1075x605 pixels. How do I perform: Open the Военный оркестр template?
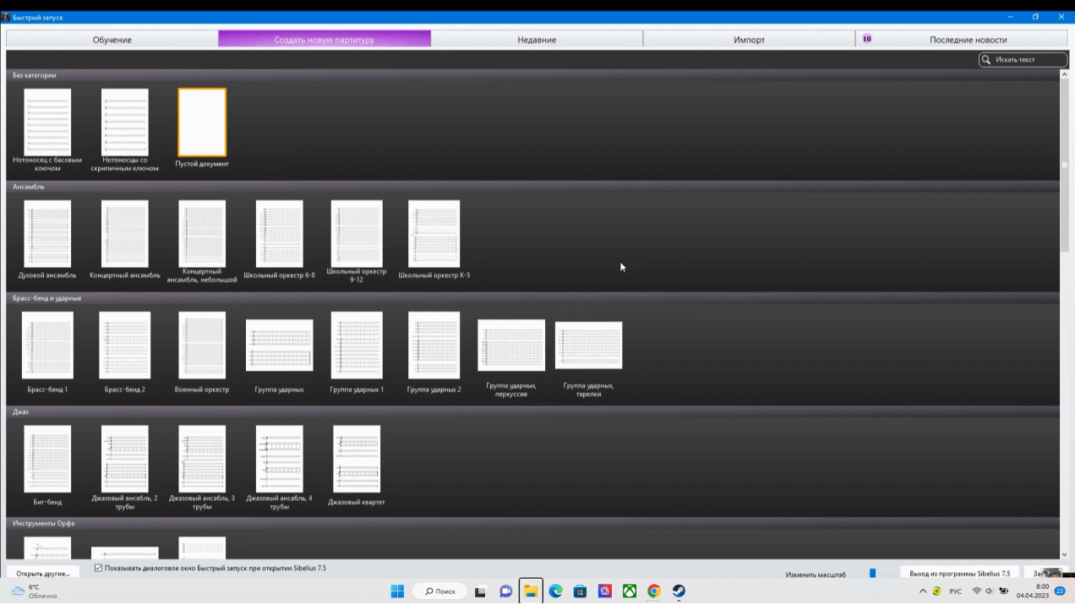(202, 346)
